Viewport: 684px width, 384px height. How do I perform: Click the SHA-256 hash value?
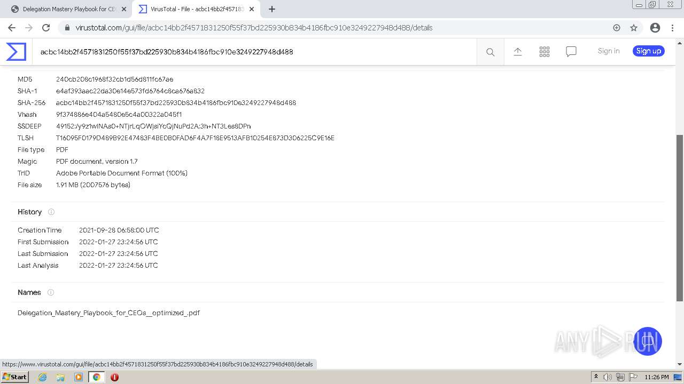click(176, 103)
